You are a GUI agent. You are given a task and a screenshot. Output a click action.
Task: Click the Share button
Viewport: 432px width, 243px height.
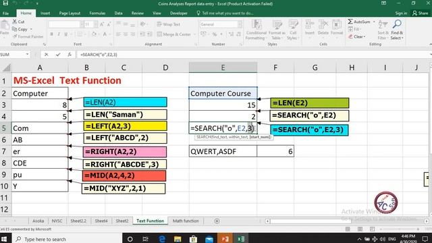coord(420,13)
